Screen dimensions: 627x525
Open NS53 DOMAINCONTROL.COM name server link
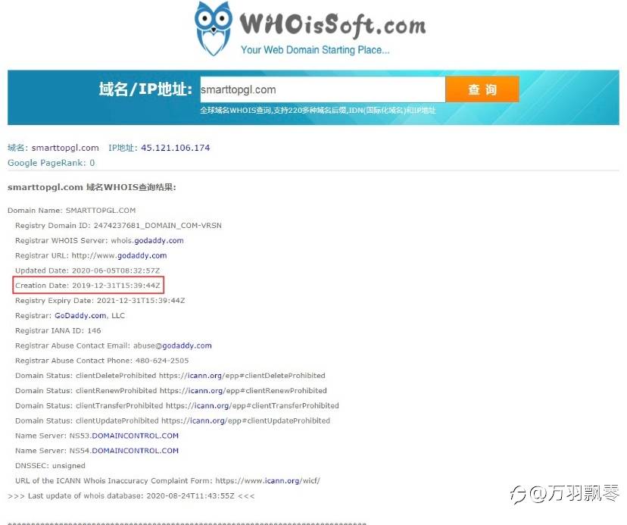(135, 436)
